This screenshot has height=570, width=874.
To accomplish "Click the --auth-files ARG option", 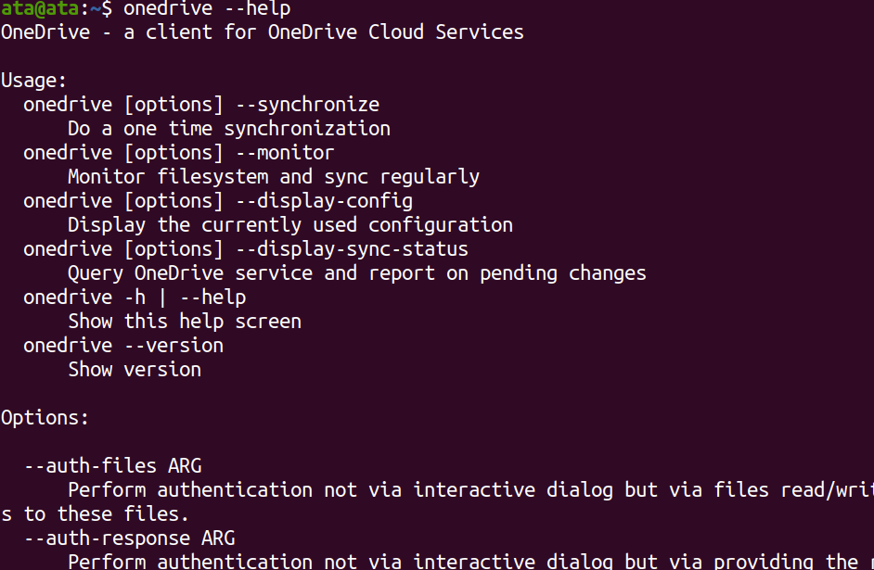I will 112,466.
